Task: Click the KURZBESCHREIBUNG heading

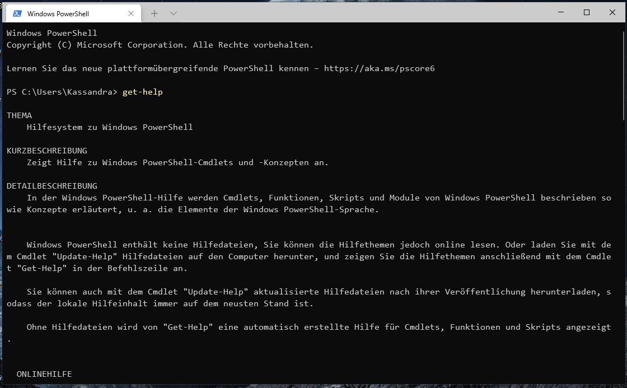Action: pyautogui.click(x=47, y=151)
